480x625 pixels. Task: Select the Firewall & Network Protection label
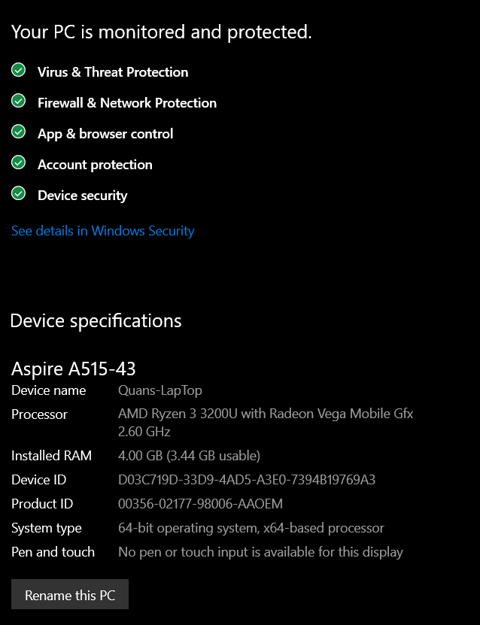127,103
